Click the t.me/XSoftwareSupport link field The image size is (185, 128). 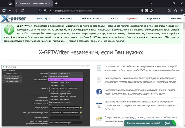(66, 122)
